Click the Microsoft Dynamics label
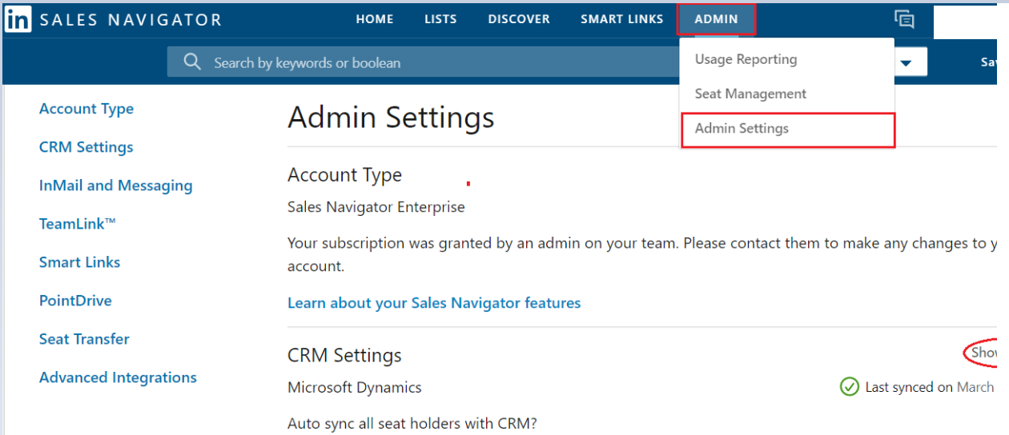Screen dimensions: 1009x435 tap(355, 388)
